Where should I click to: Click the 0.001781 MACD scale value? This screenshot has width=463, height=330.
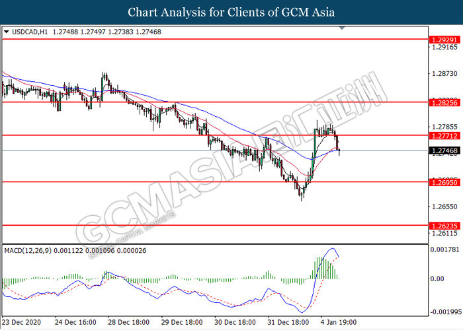pos(442,249)
